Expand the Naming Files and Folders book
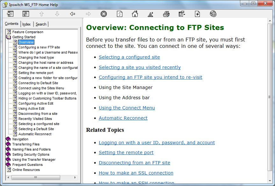Screen dimensions: 275x186 coord(8,149)
